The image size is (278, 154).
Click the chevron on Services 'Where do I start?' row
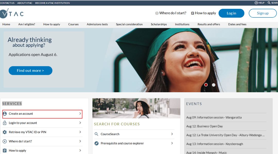tap(80, 141)
